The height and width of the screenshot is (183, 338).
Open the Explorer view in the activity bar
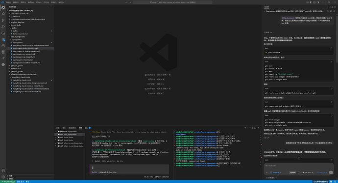pos(3,7)
